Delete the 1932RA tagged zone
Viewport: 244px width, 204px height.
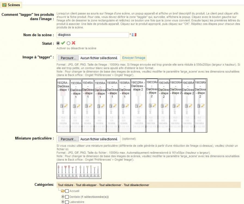pos(62,106)
